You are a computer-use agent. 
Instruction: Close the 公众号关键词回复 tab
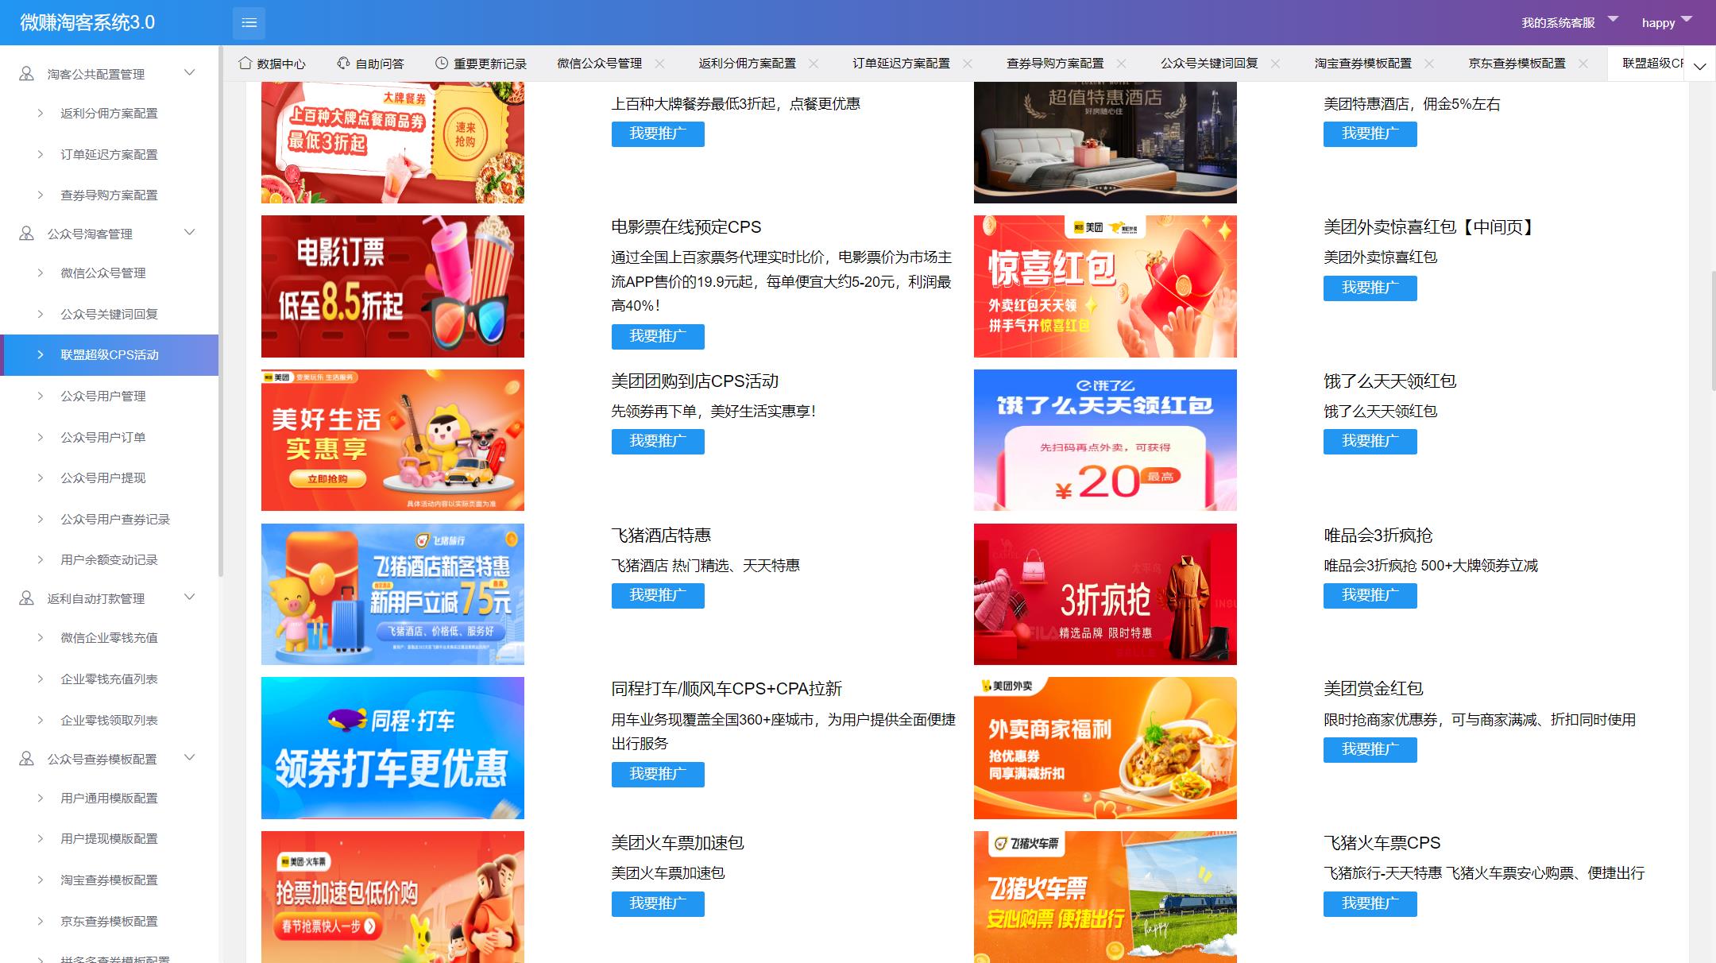pyautogui.click(x=1276, y=64)
